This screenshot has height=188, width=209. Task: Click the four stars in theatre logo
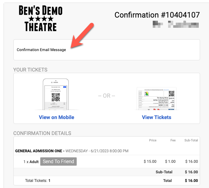point(41,19)
